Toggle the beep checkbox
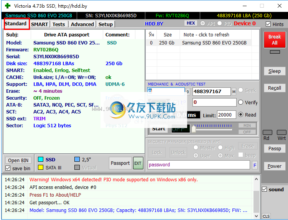Screen dimensions: 288x220 point(240,154)
